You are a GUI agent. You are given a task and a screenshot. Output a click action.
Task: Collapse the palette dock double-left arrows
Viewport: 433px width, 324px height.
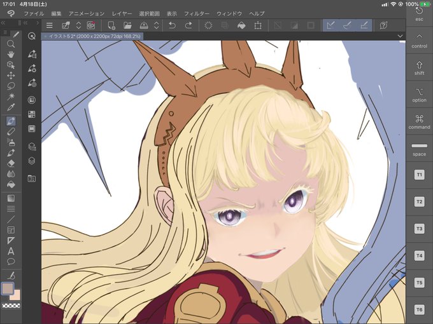25,23
